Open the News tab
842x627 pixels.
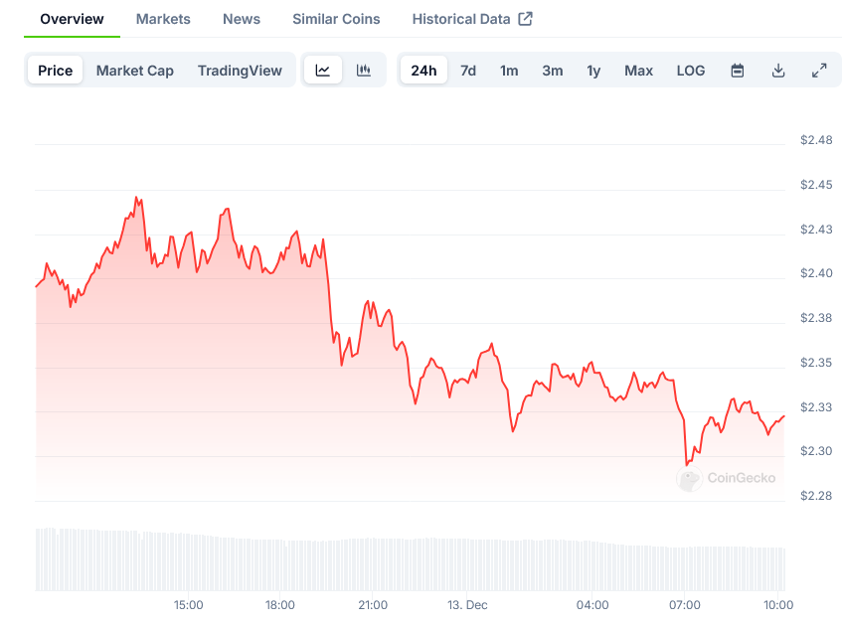pyautogui.click(x=242, y=19)
